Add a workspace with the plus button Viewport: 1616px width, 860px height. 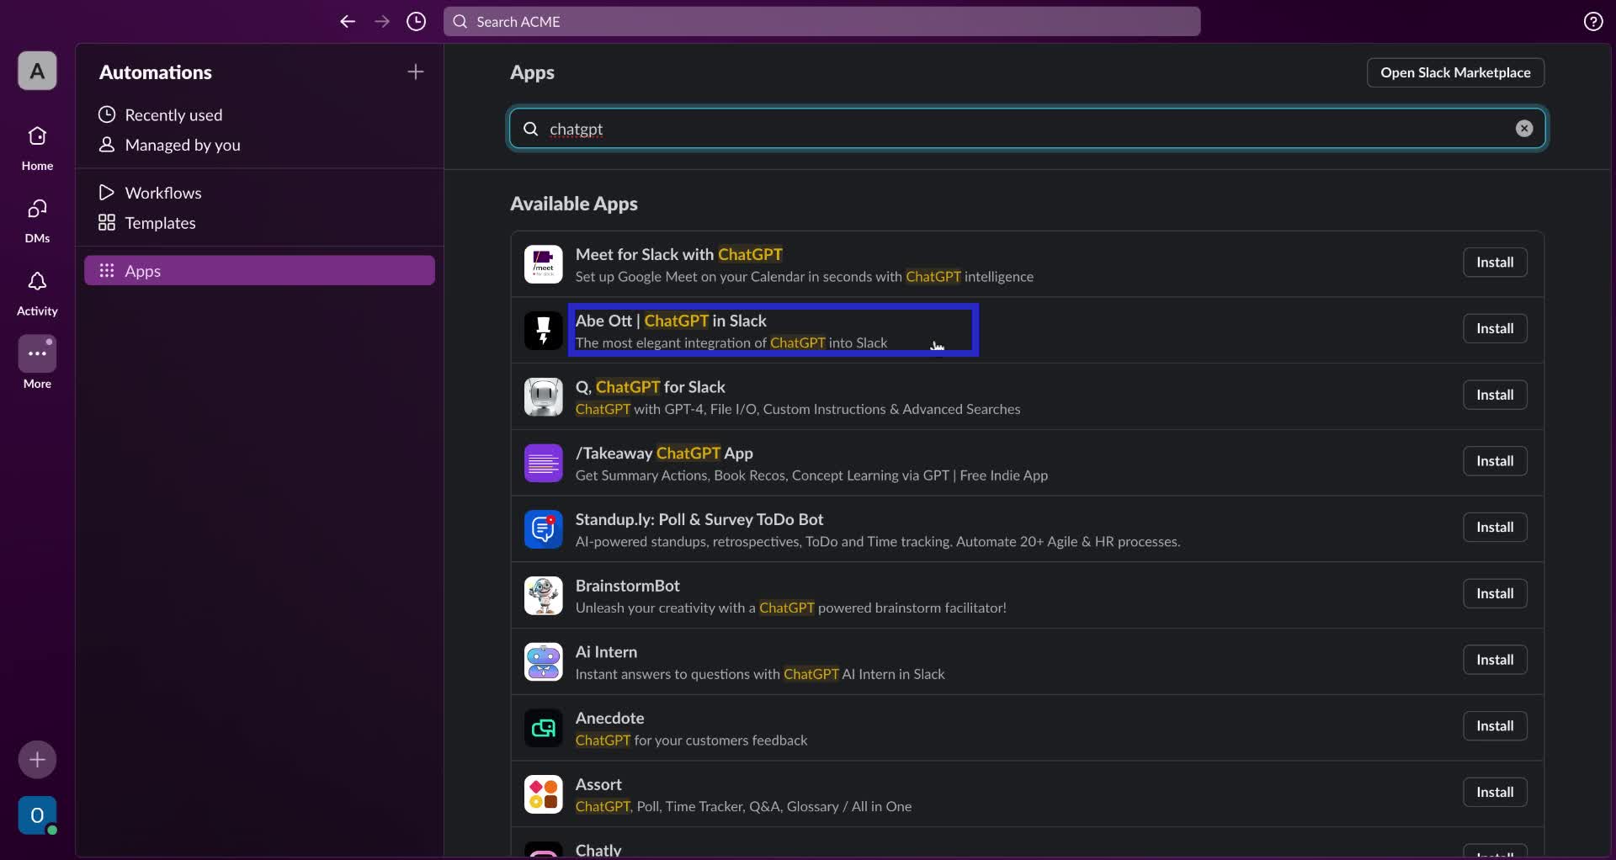coord(36,759)
